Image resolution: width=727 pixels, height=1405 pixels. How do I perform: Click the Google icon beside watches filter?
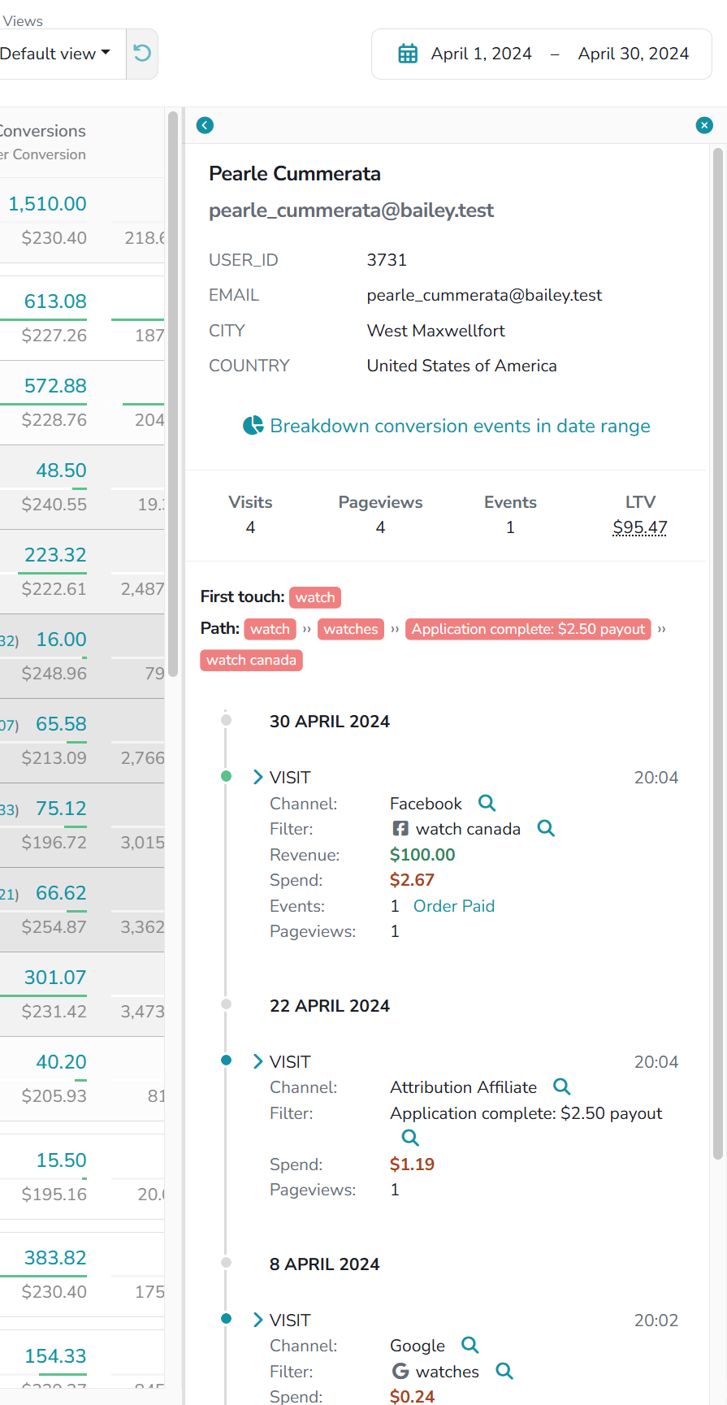pos(400,1371)
